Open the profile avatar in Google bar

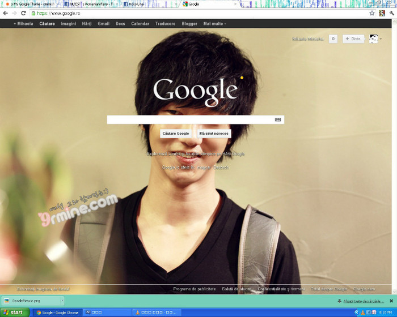pos(374,39)
